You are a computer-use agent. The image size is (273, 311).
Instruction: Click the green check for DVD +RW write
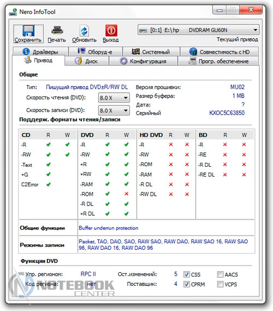point(126,174)
